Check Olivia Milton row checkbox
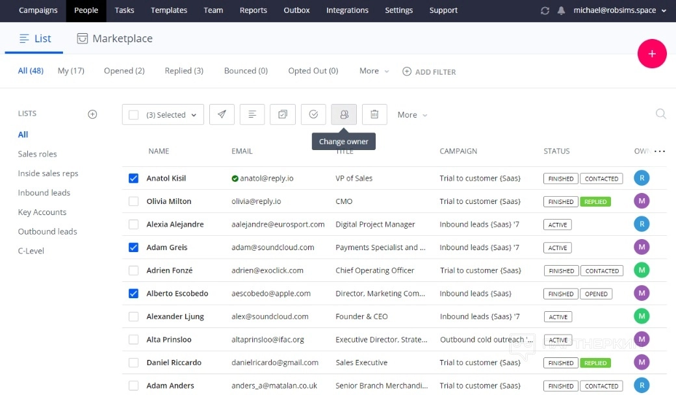Image resolution: width=676 pixels, height=395 pixels. click(x=134, y=201)
